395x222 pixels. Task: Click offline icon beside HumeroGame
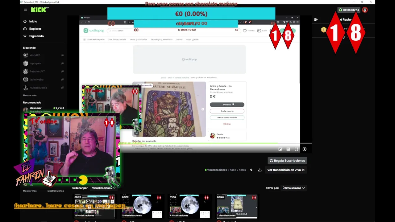(x=62, y=88)
